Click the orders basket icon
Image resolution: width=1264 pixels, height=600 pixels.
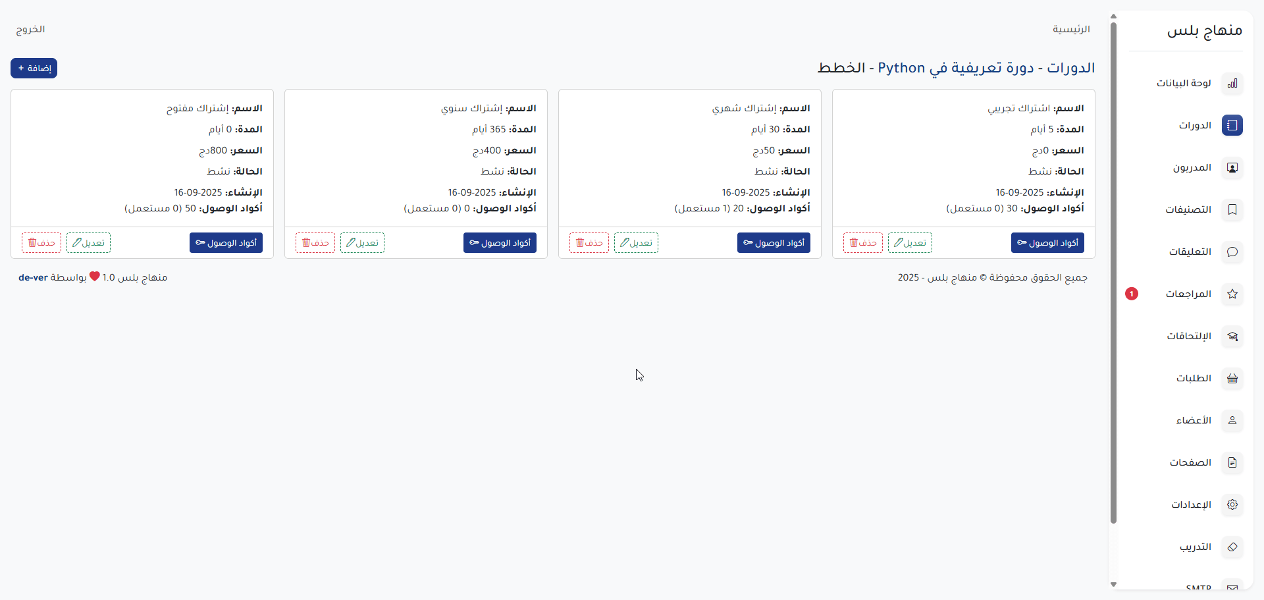coord(1232,378)
